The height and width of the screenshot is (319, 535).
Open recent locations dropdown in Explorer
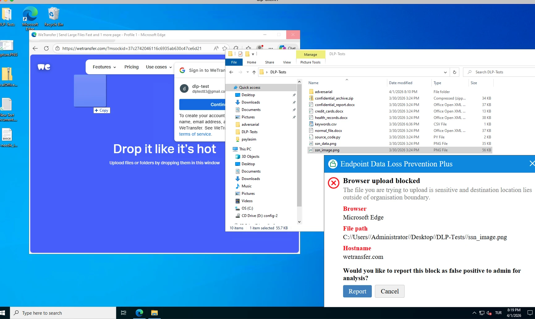tap(248, 72)
